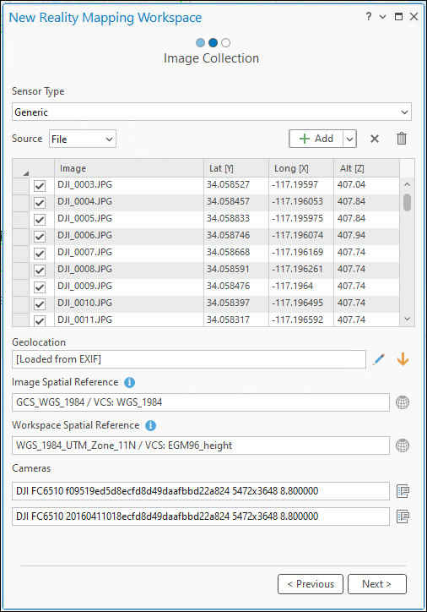
Task: Open the Source File dropdown
Action: click(83, 139)
